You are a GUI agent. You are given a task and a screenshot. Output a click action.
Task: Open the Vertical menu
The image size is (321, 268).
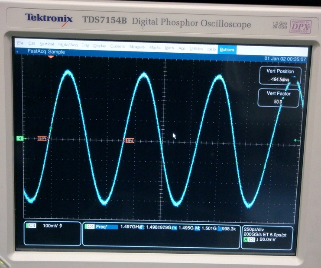click(47, 44)
